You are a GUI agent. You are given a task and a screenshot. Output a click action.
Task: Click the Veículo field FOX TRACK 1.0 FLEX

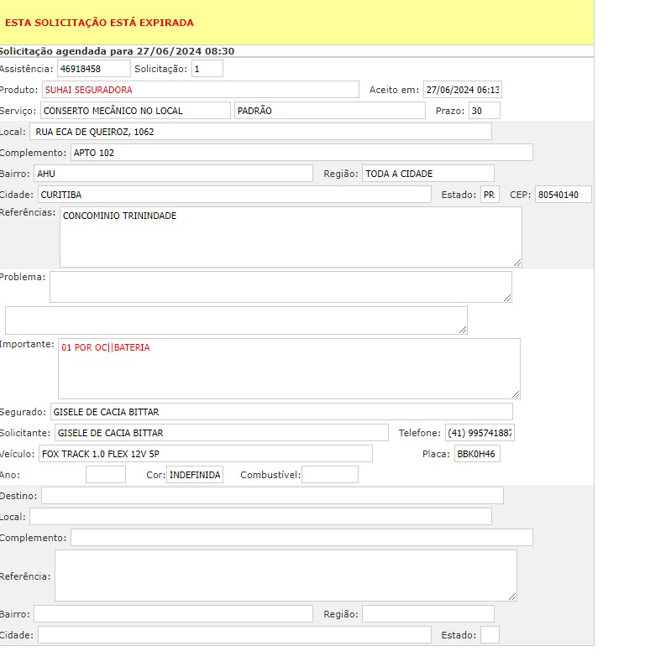coord(206,454)
